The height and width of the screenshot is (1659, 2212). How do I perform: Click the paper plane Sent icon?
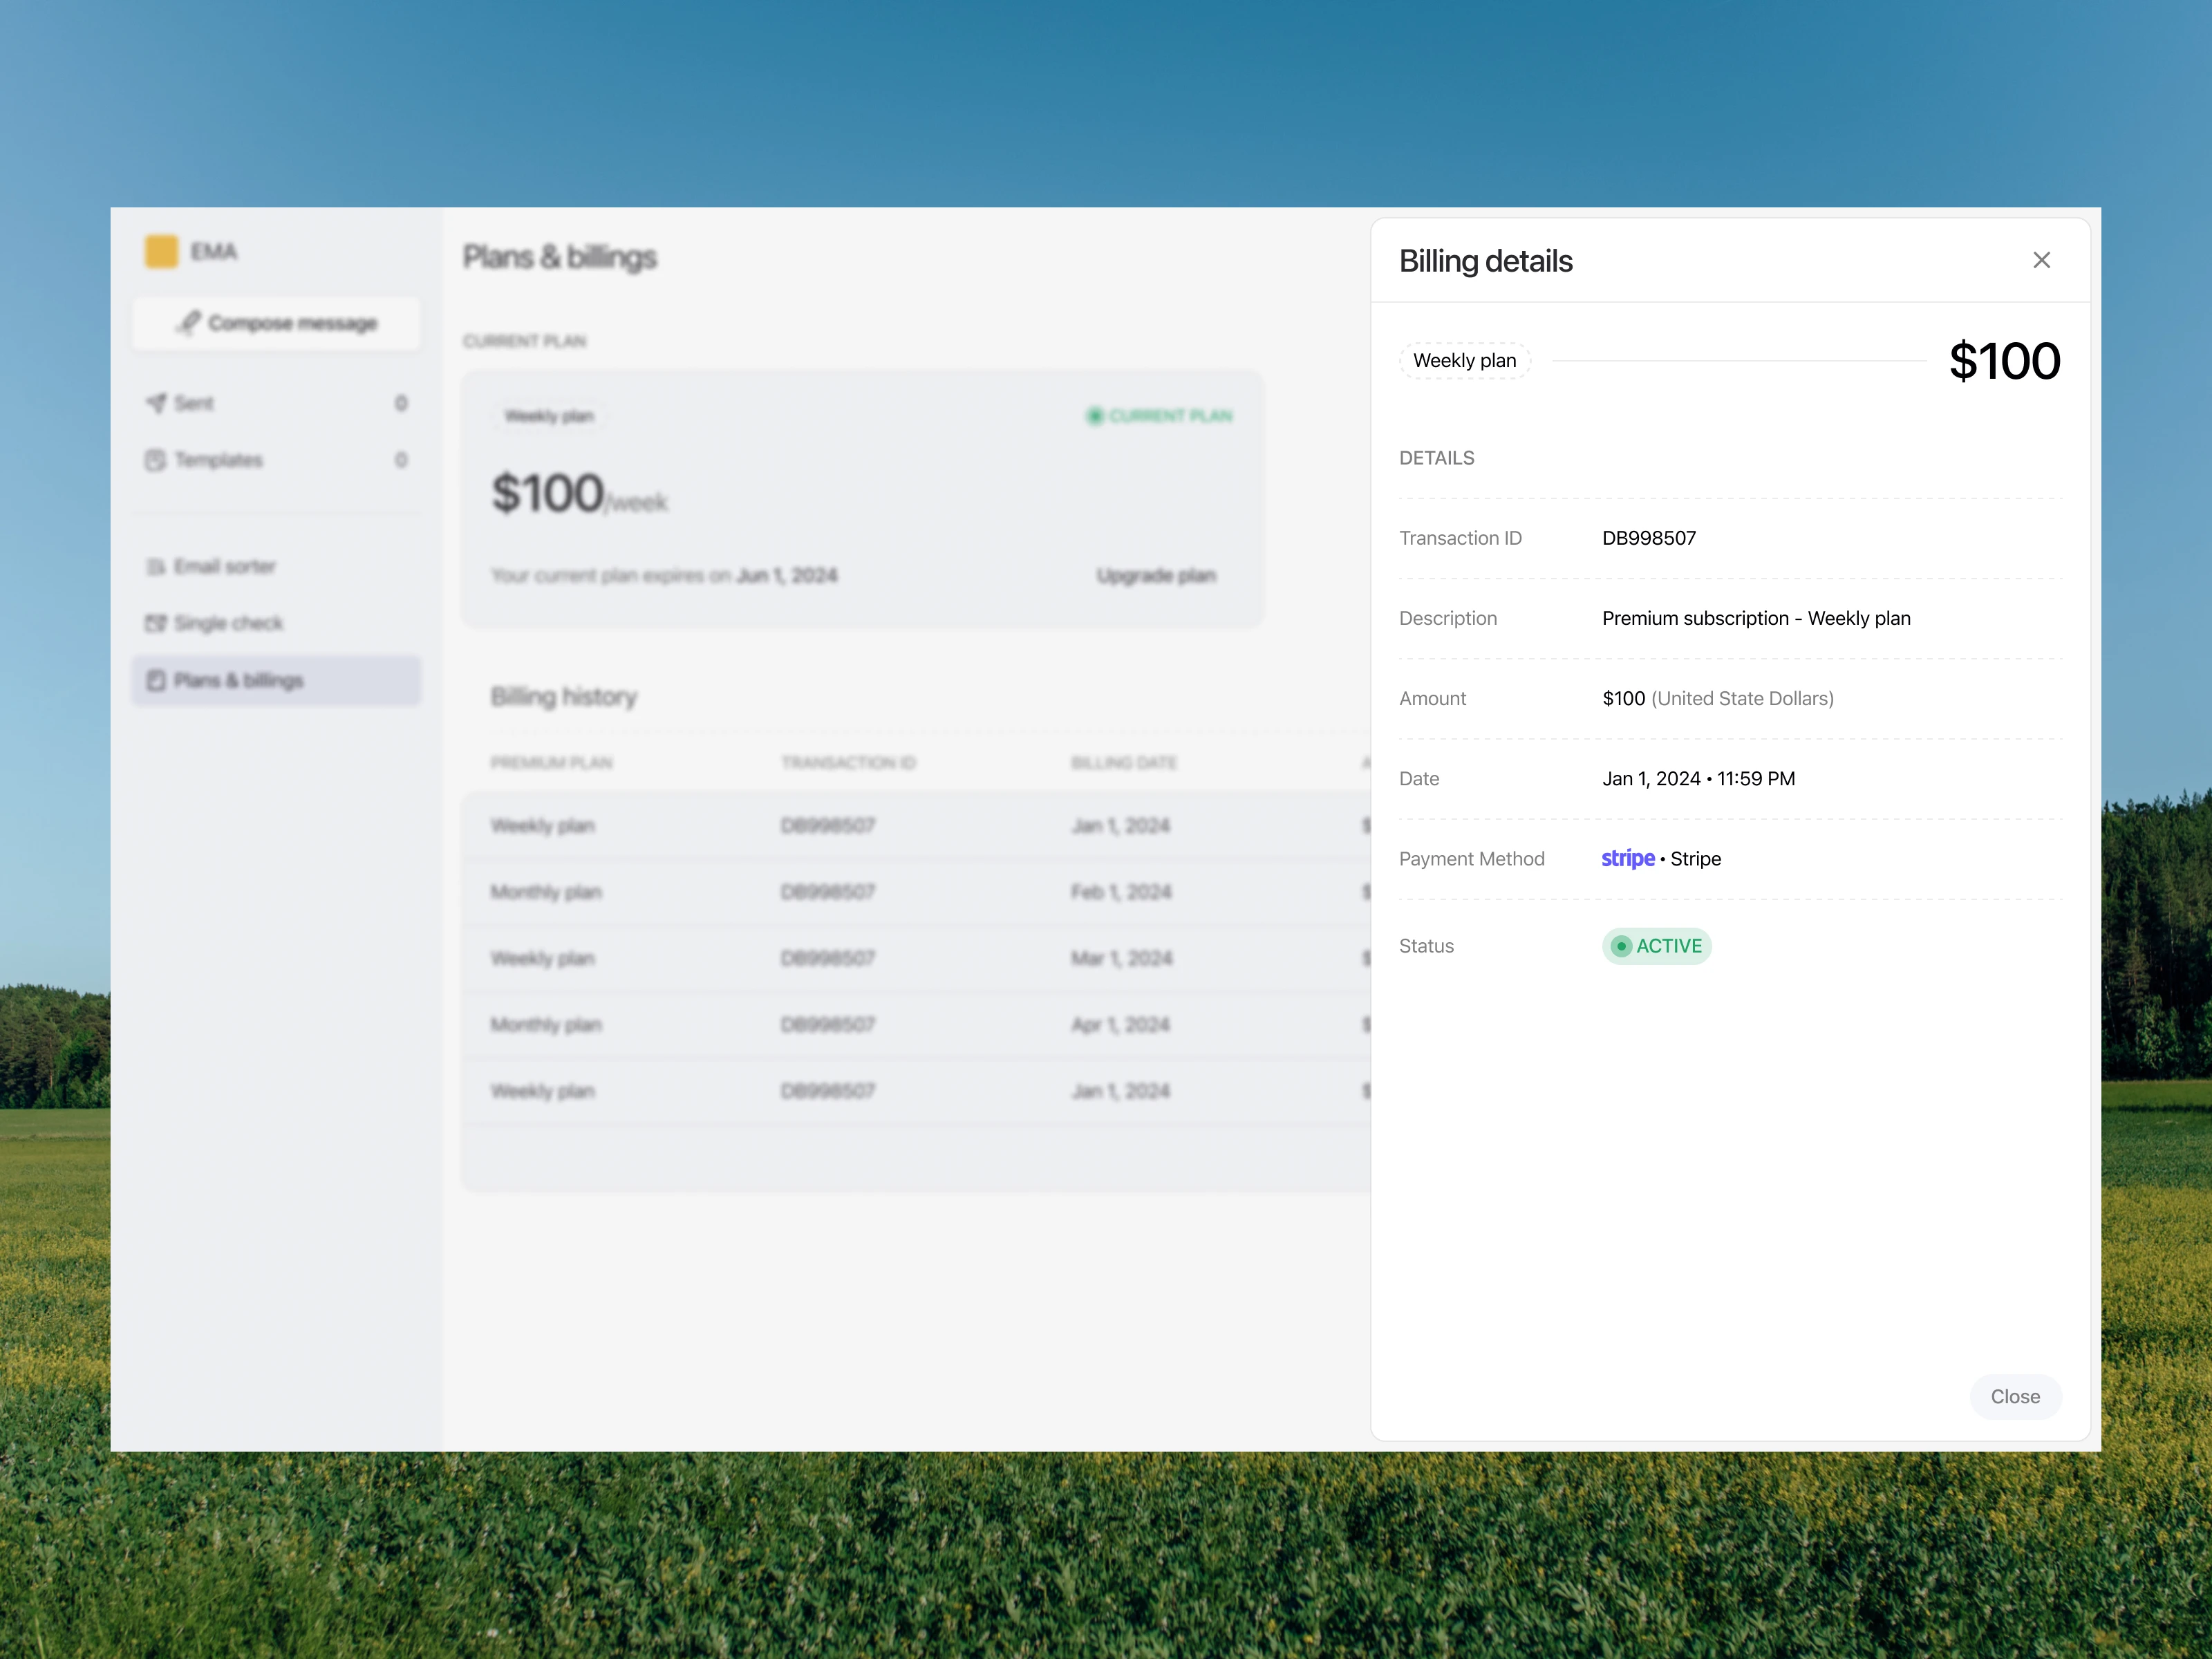(x=156, y=403)
